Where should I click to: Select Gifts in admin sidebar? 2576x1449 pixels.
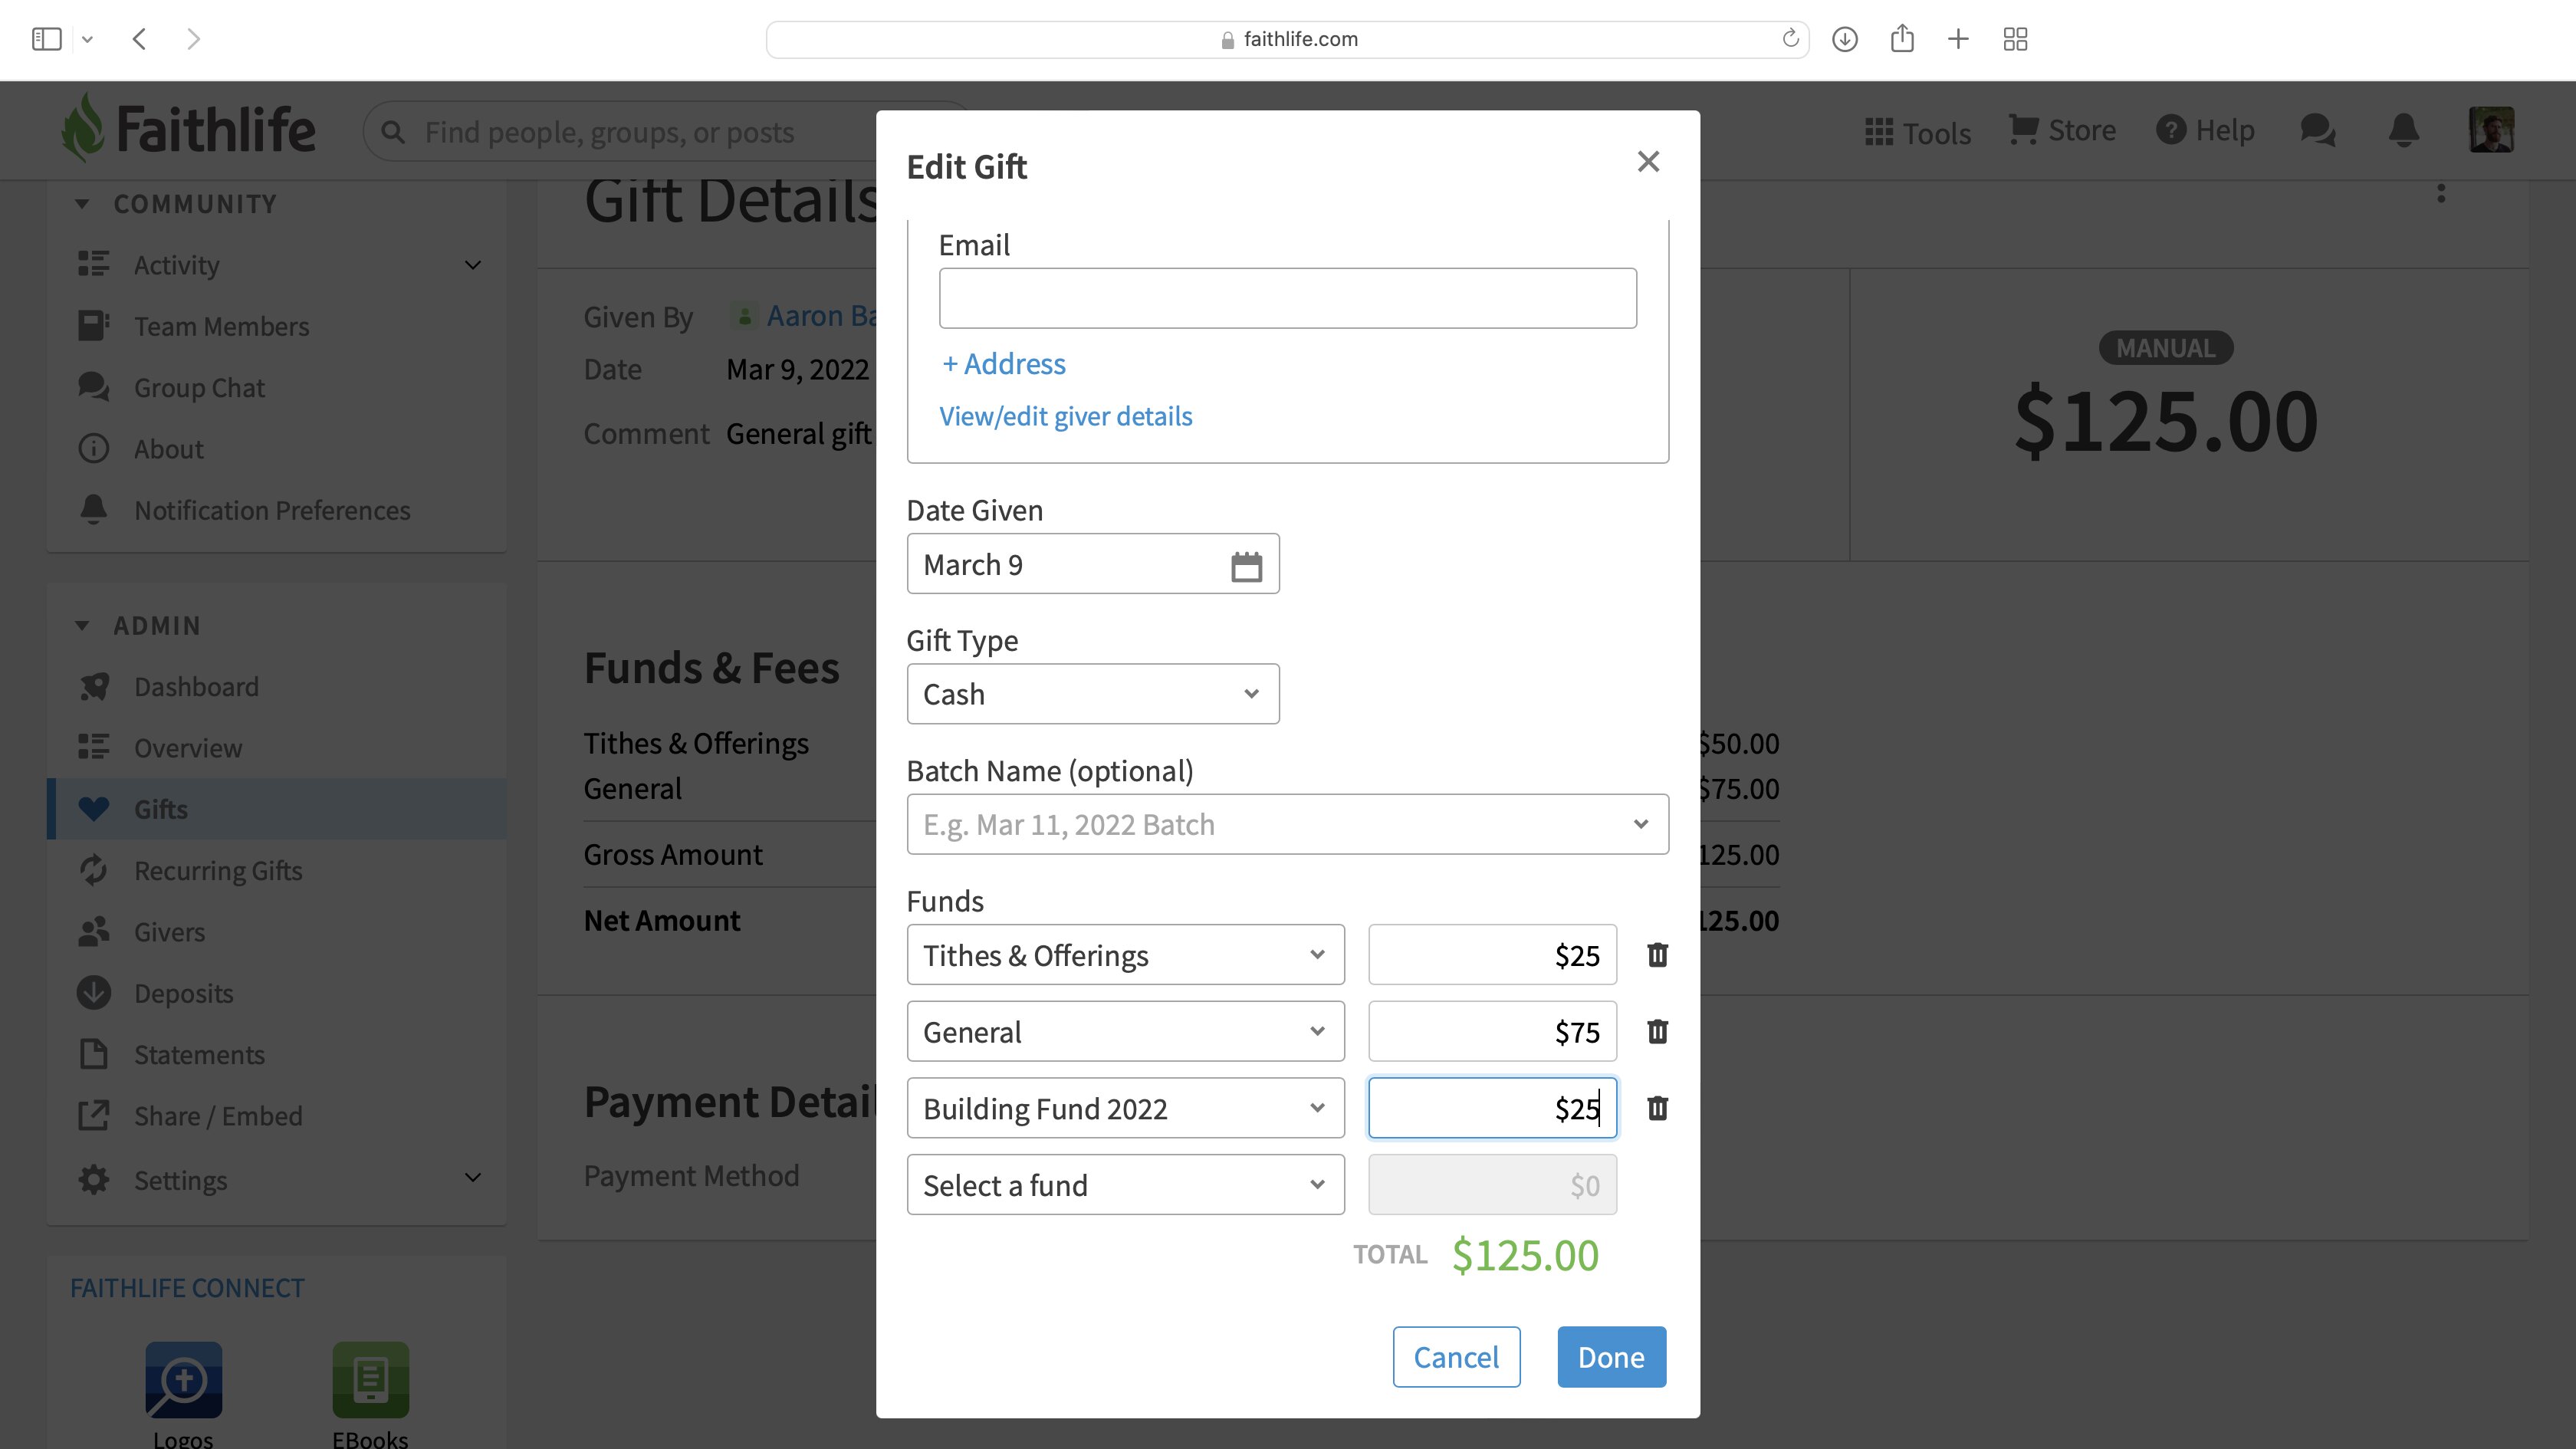276,809
